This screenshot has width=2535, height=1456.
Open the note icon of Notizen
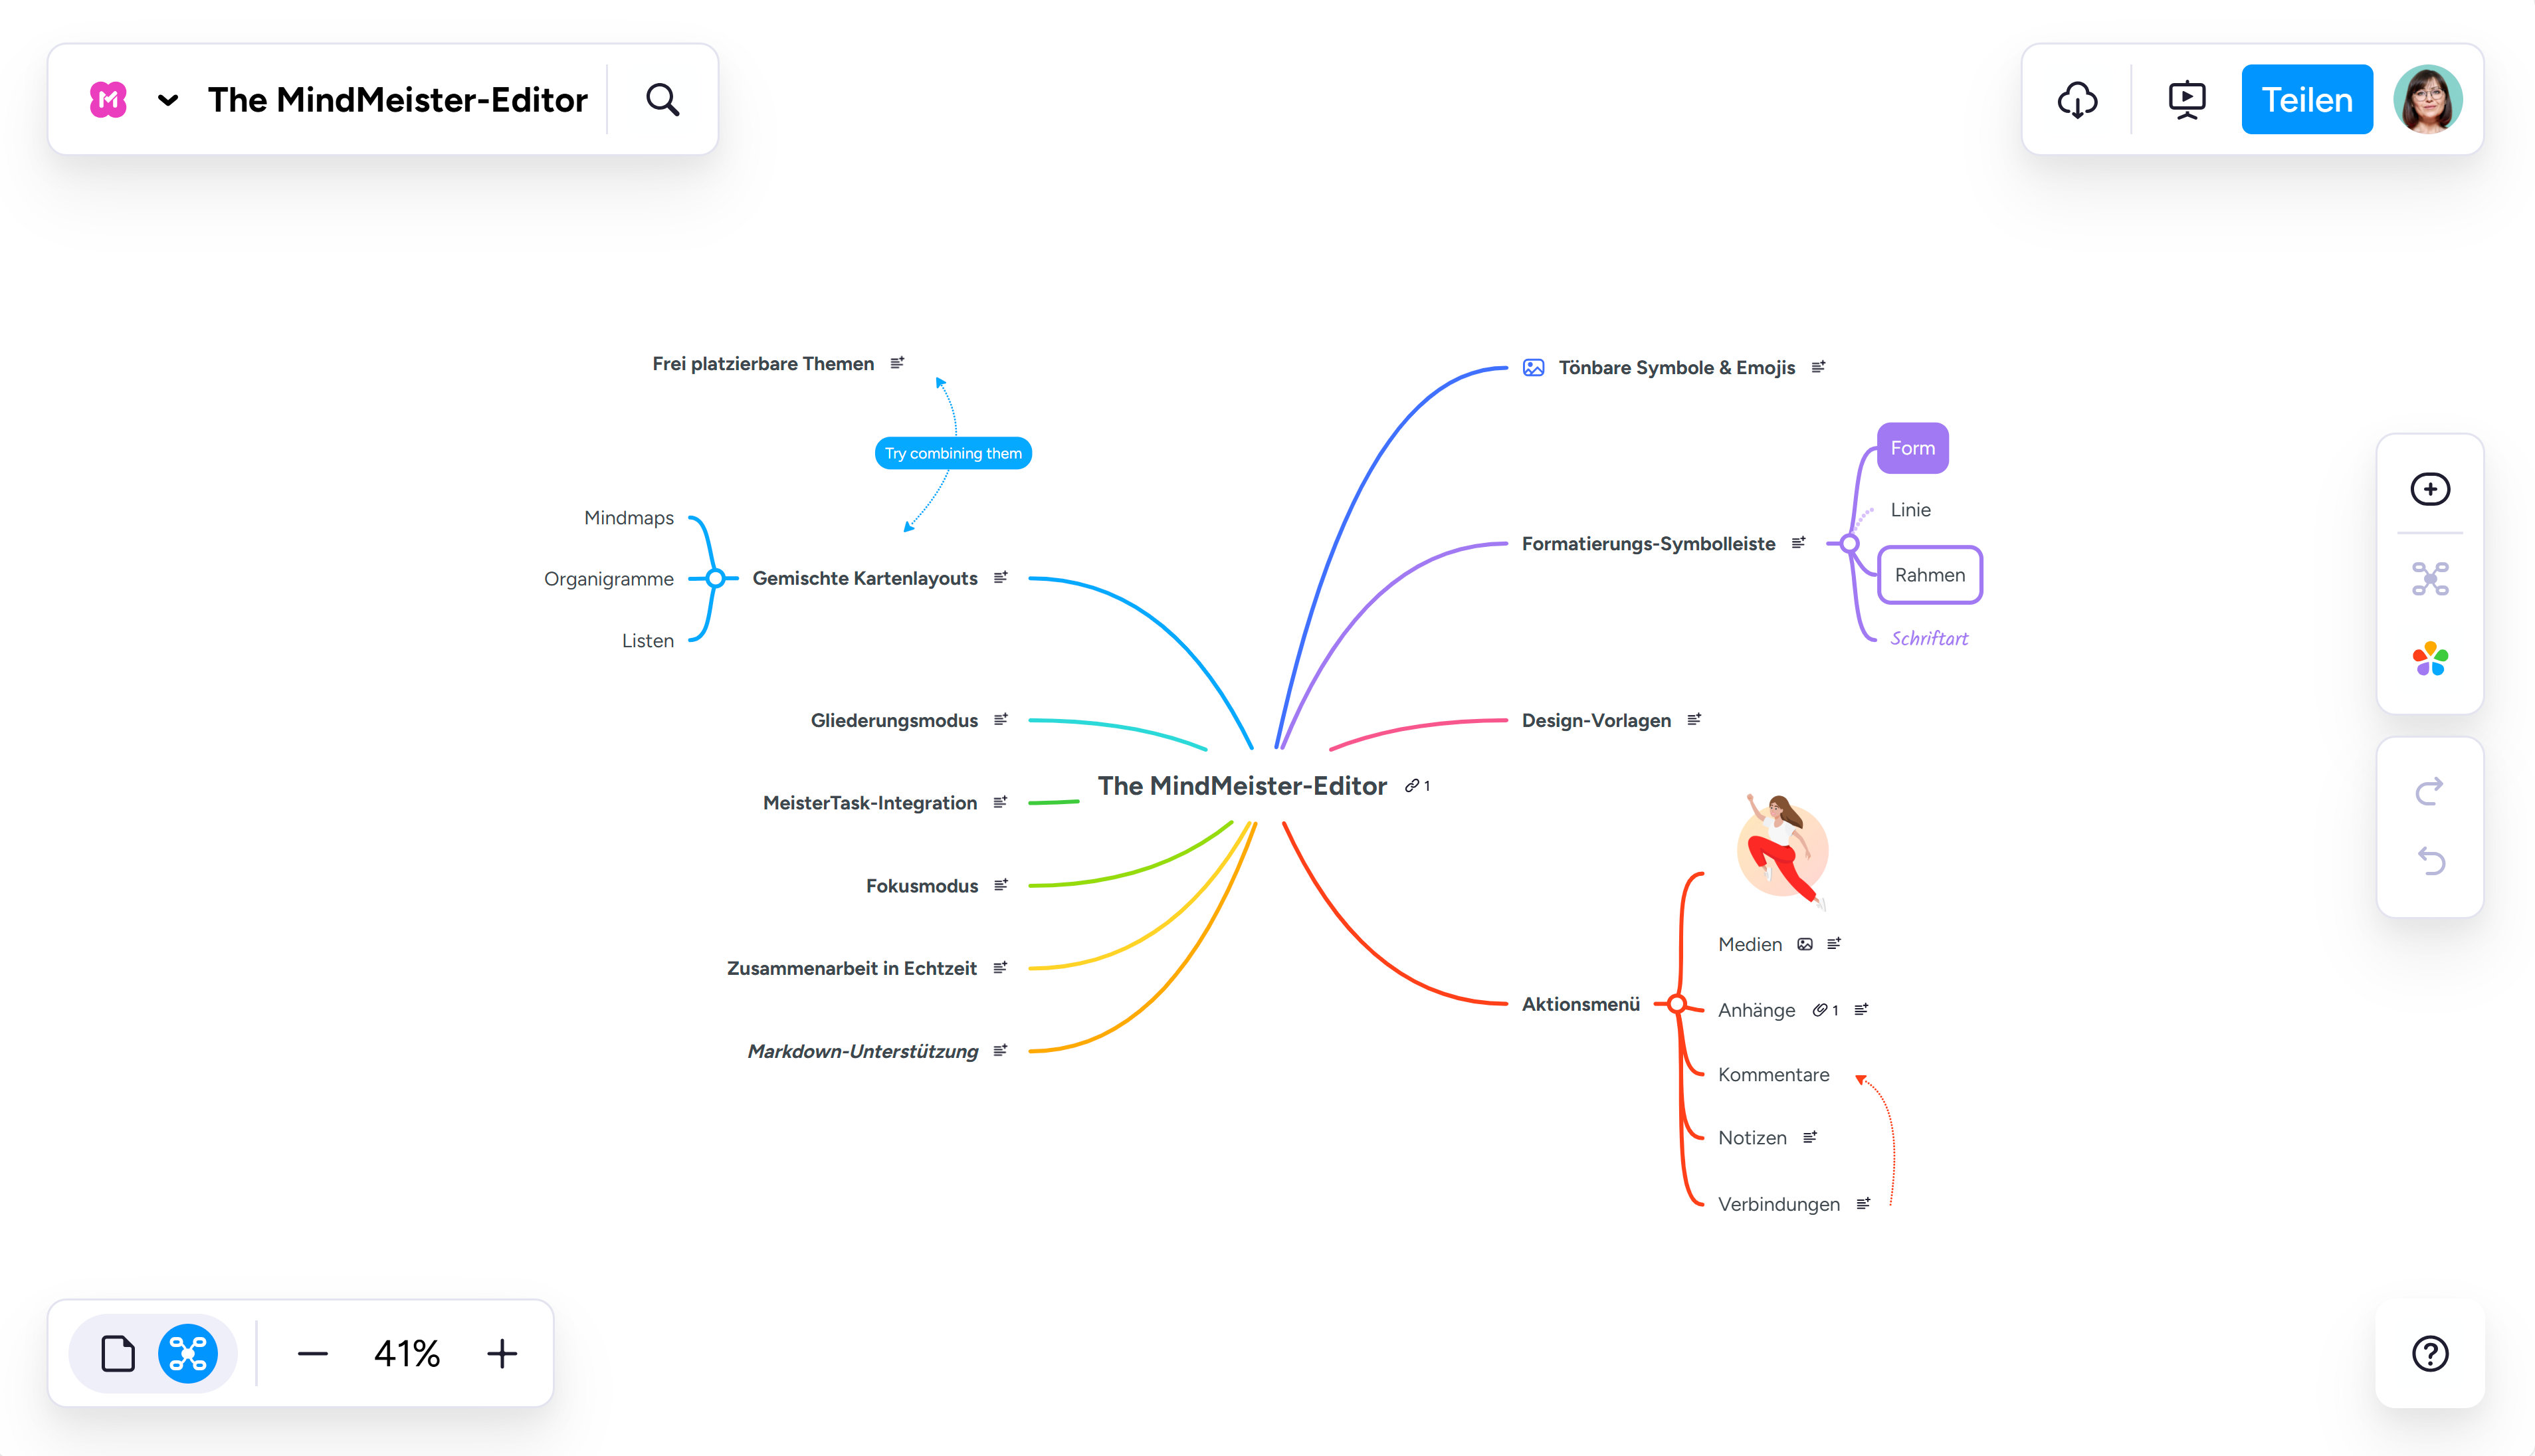1810,1137
